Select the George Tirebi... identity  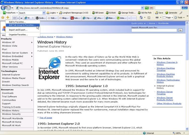[x=127, y=13]
